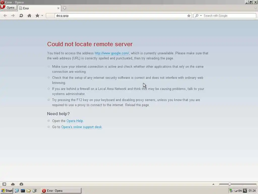Open the http://www.google.com/ link
Screen dimensions: 258x194
[x=112, y=53]
